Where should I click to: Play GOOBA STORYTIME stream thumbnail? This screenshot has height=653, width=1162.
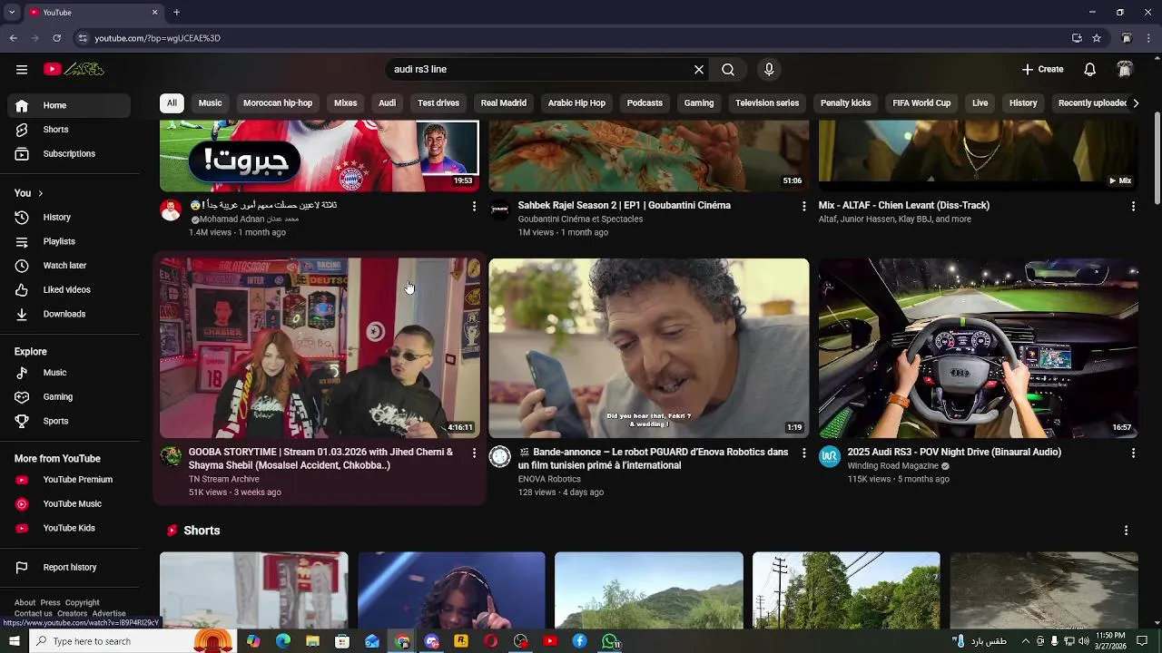(320, 348)
